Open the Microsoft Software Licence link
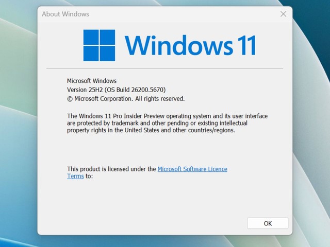 coord(192,169)
